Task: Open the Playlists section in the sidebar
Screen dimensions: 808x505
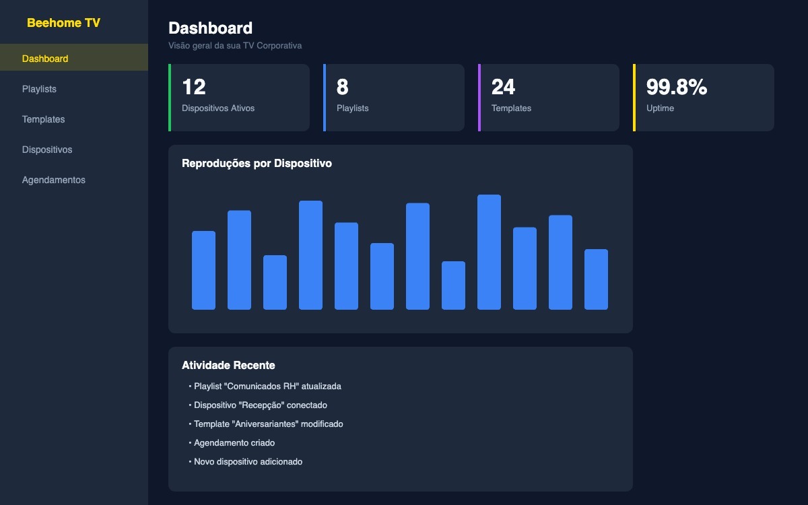Action: (x=38, y=88)
